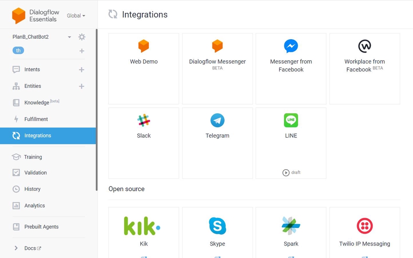
Task: Click the Validation checkmark icon
Action: coord(16,173)
